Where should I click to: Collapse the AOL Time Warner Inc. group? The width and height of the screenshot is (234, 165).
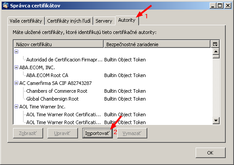point(16,107)
